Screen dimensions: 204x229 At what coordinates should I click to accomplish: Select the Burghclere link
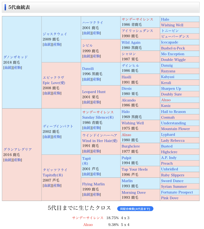[x=131, y=146]
